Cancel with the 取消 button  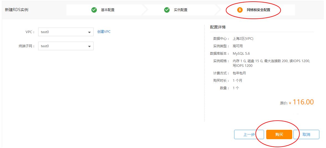(306, 134)
